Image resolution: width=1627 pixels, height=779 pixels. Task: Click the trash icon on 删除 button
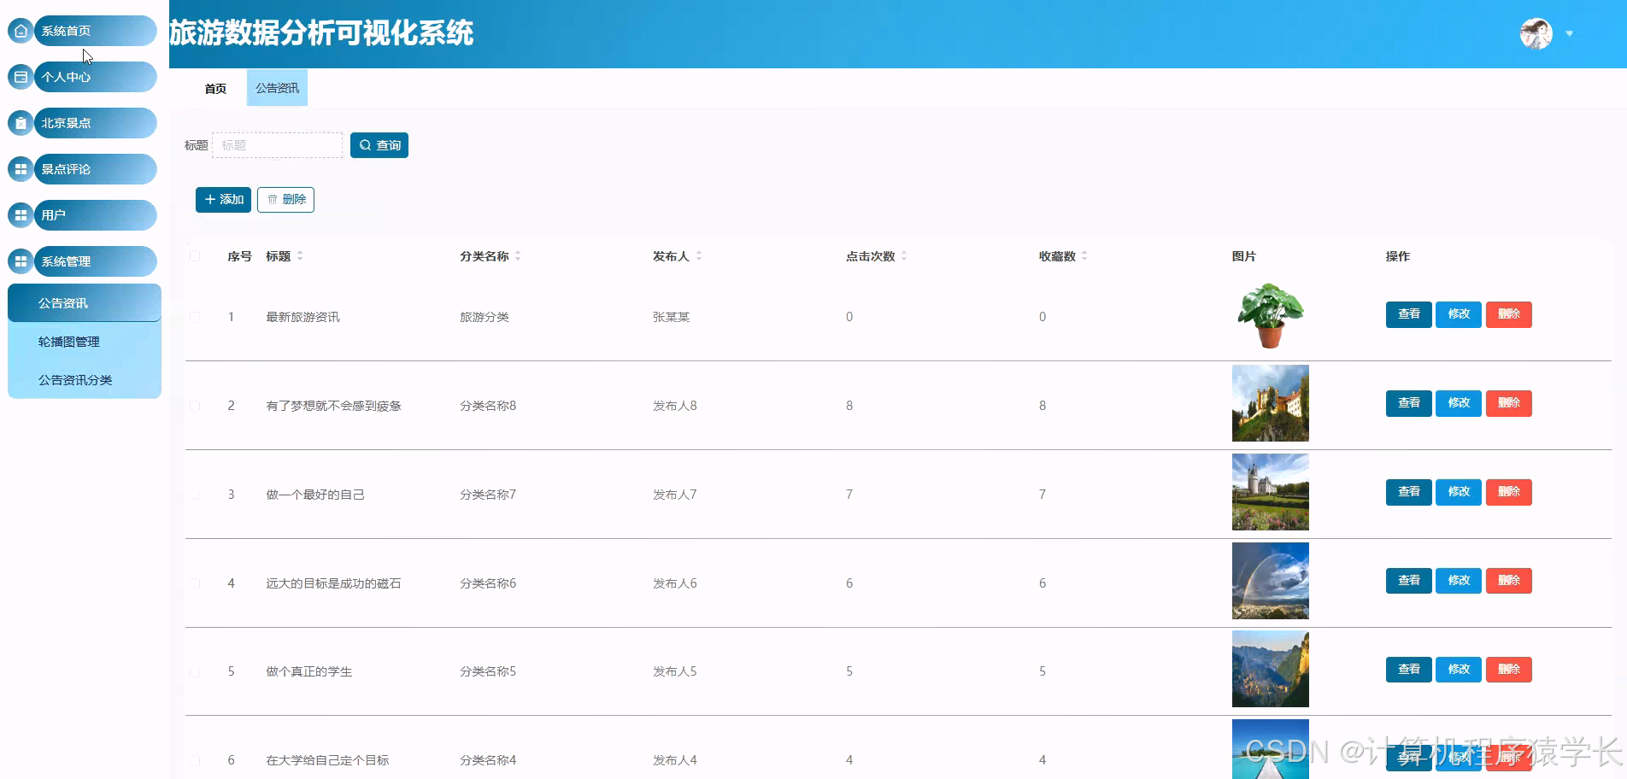274,199
